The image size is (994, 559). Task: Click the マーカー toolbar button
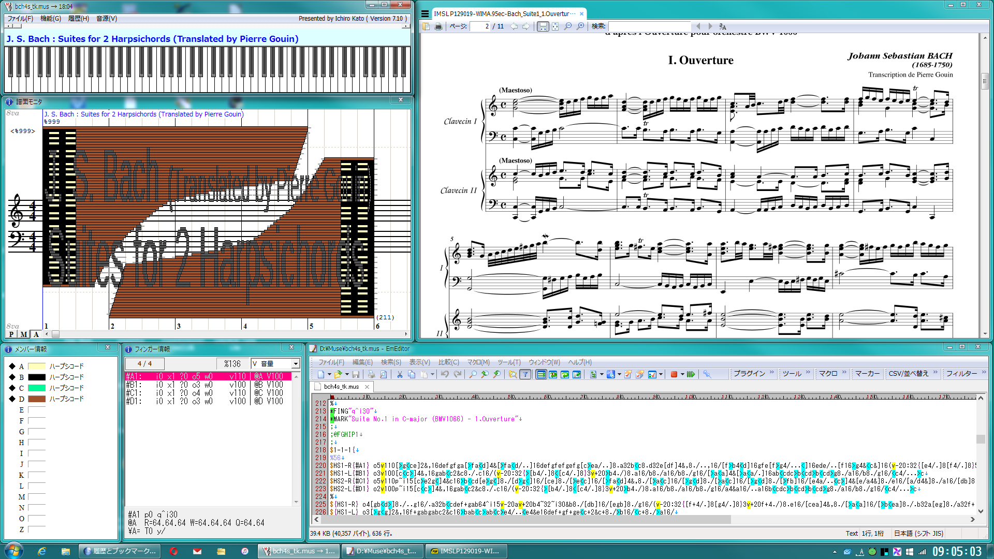click(867, 374)
